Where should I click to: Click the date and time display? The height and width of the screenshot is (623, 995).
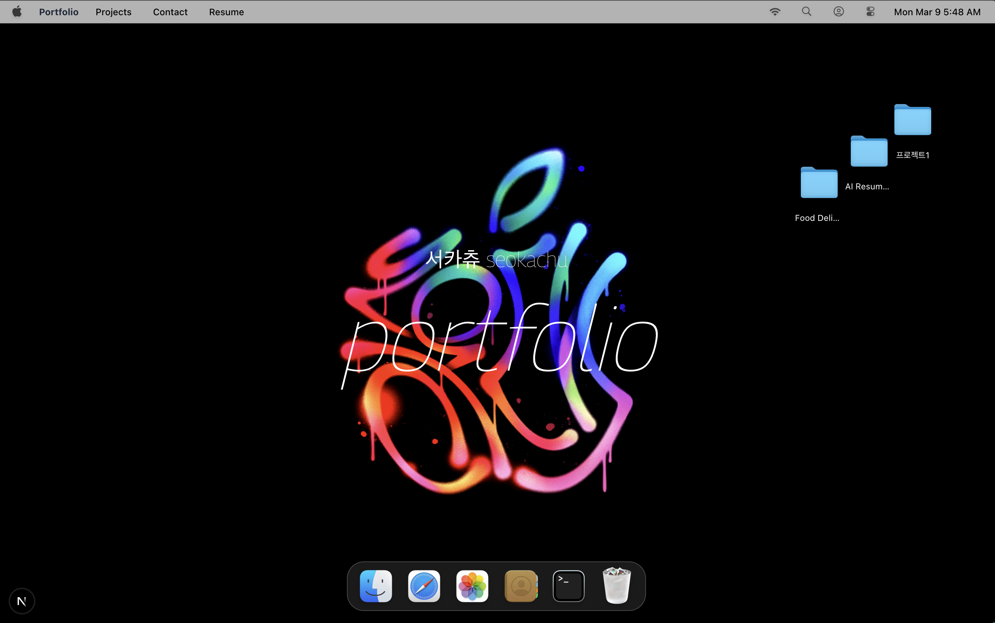pyautogui.click(x=937, y=12)
